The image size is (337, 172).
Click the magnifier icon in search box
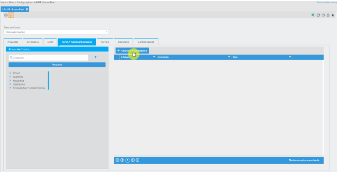pyautogui.click(x=11, y=57)
